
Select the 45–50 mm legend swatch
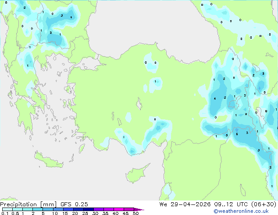pos(129,209)
